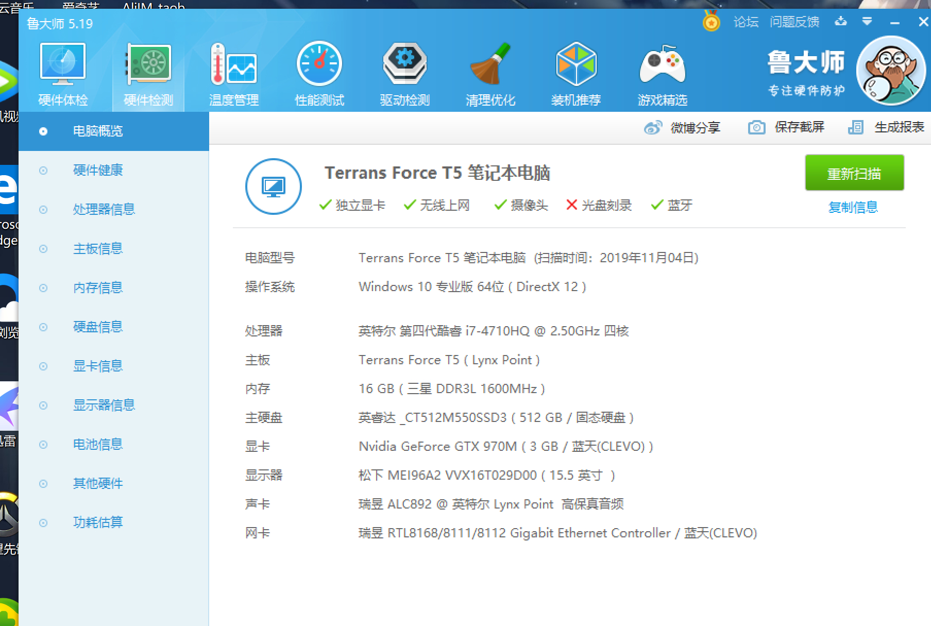Click the 鲁大师 5.19 window title

pos(60,24)
